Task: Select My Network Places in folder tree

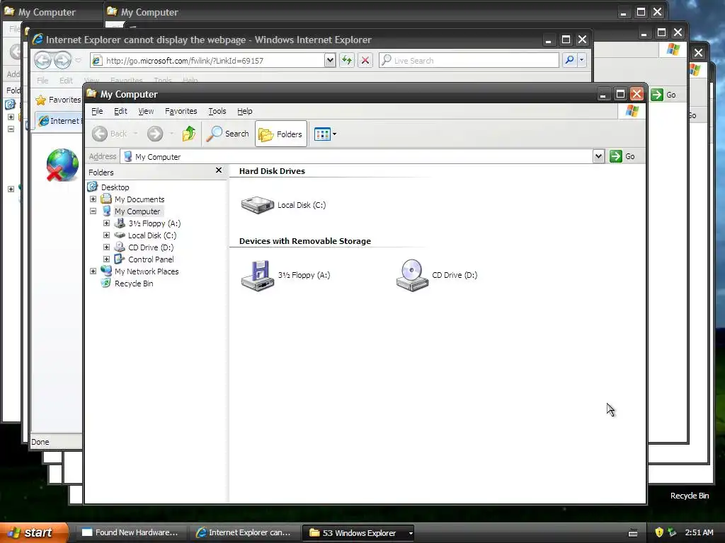Action: click(147, 271)
